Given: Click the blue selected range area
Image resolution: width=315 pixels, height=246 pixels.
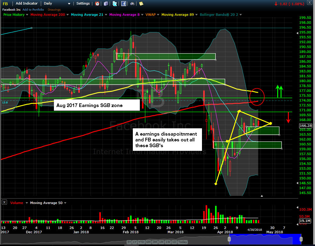Looking at the screenshot, I should pos(265,239).
